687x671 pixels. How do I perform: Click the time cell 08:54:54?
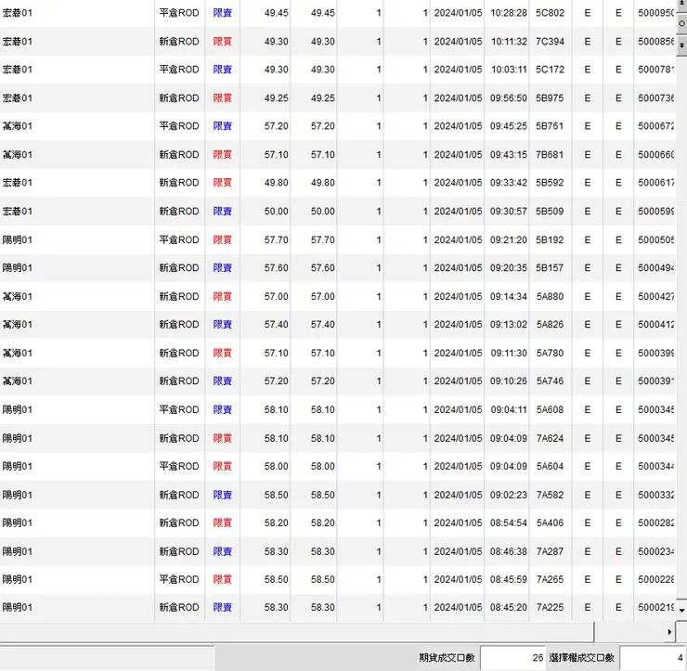coord(509,523)
